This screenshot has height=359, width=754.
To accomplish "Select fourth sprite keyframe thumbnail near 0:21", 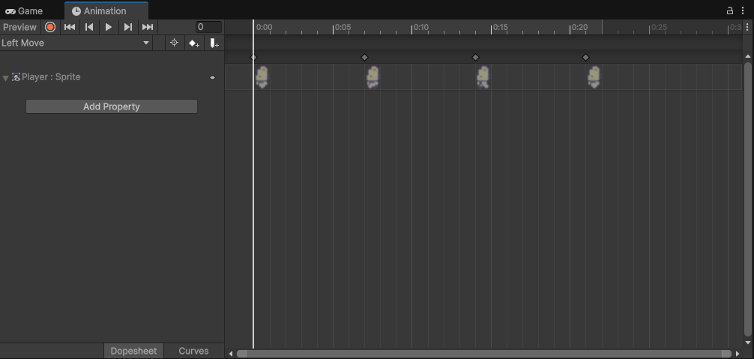I will [594, 77].
